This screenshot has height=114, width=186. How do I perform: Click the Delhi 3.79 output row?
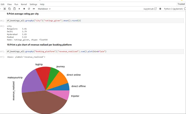coord(17,32)
